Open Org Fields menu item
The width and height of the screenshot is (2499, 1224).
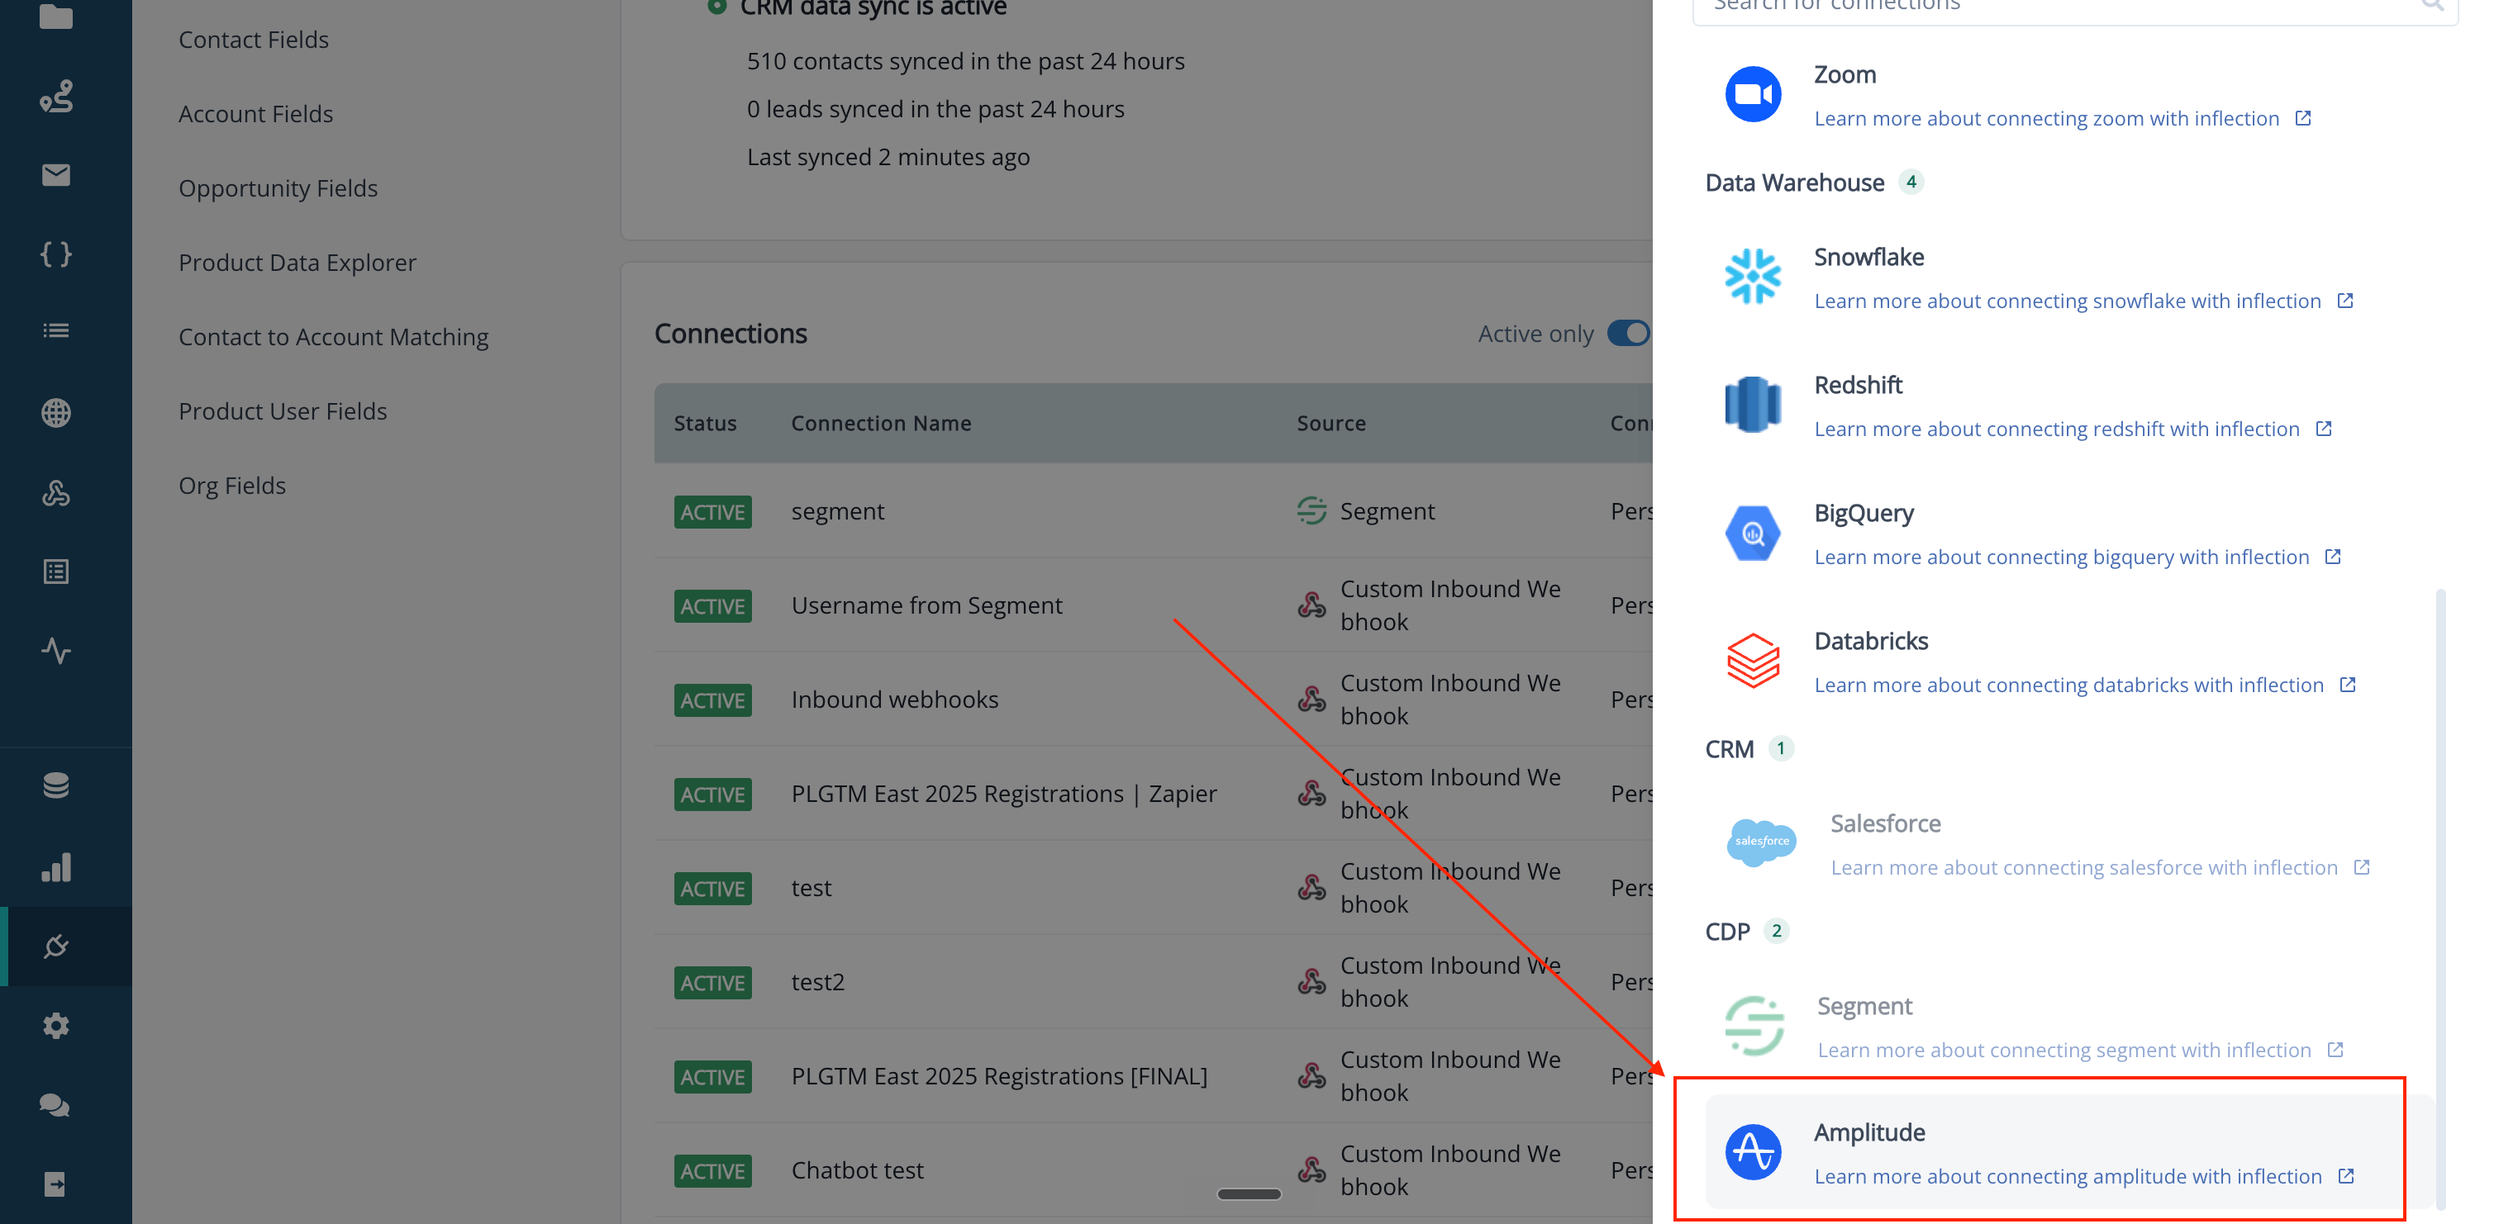[x=233, y=485]
